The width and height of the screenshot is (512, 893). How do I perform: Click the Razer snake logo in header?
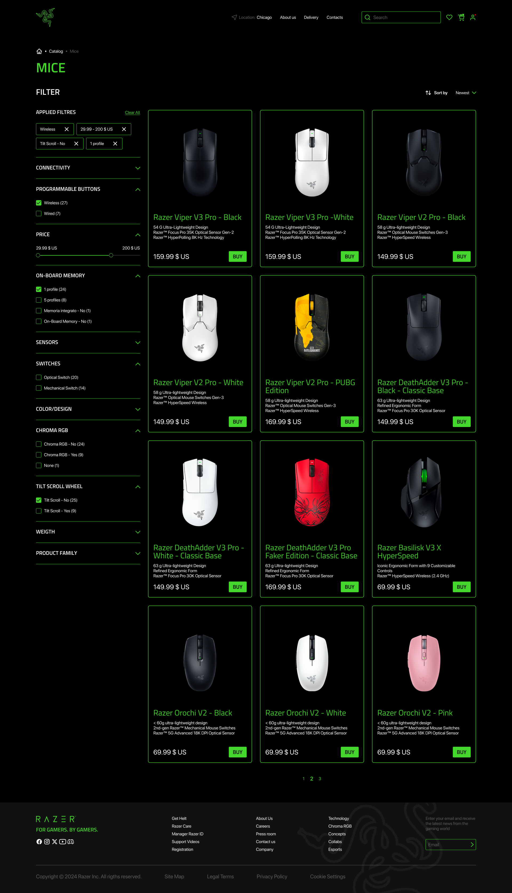click(45, 17)
